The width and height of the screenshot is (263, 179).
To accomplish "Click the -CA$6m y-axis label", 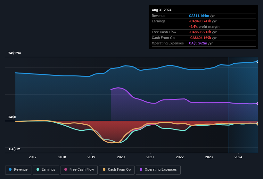I will (x=14, y=149).
